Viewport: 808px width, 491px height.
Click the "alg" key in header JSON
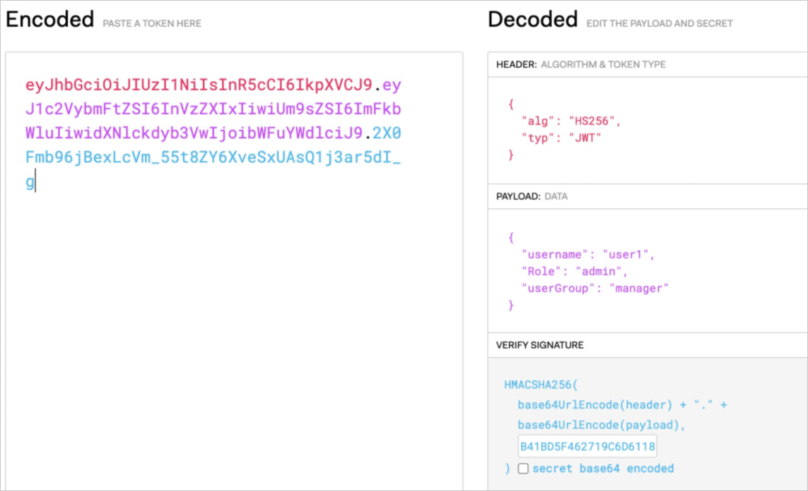(x=535, y=121)
